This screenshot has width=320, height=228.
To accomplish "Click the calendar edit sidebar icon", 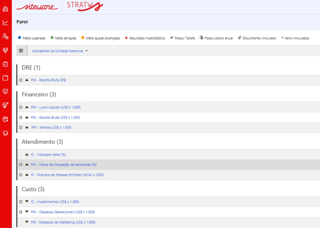I will click(5, 119).
